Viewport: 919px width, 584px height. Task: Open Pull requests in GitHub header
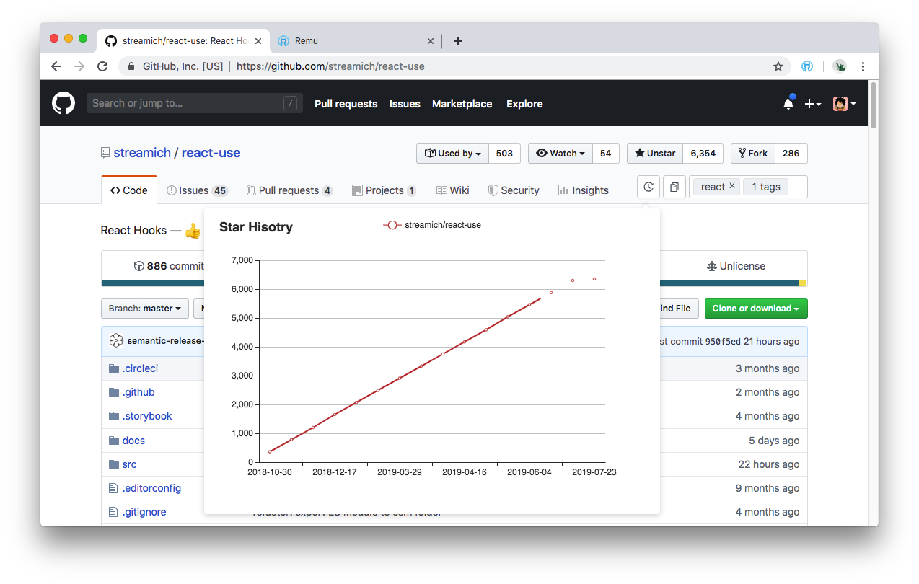[x=346, y=104]
